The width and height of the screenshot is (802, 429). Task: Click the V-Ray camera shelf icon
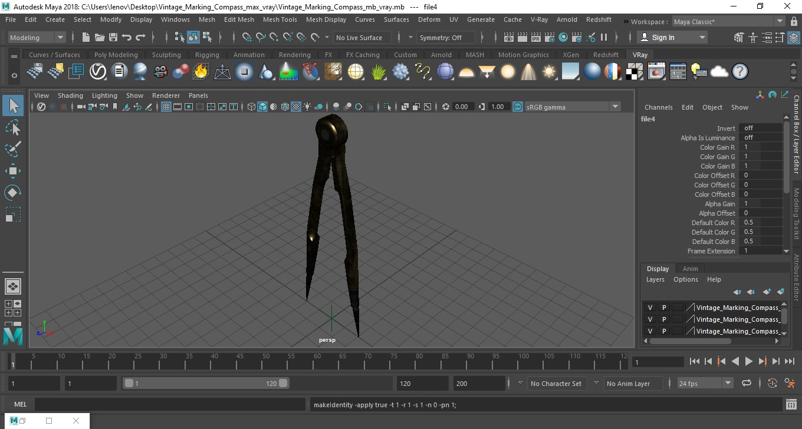(x=160, y=72)
